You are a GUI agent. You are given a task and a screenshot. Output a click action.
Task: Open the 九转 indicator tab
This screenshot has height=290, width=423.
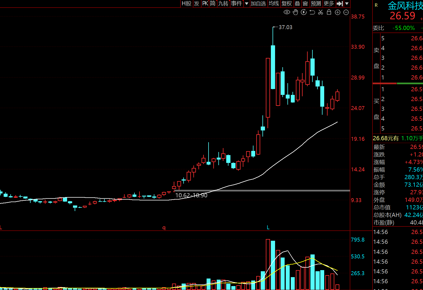click(223, 4)
